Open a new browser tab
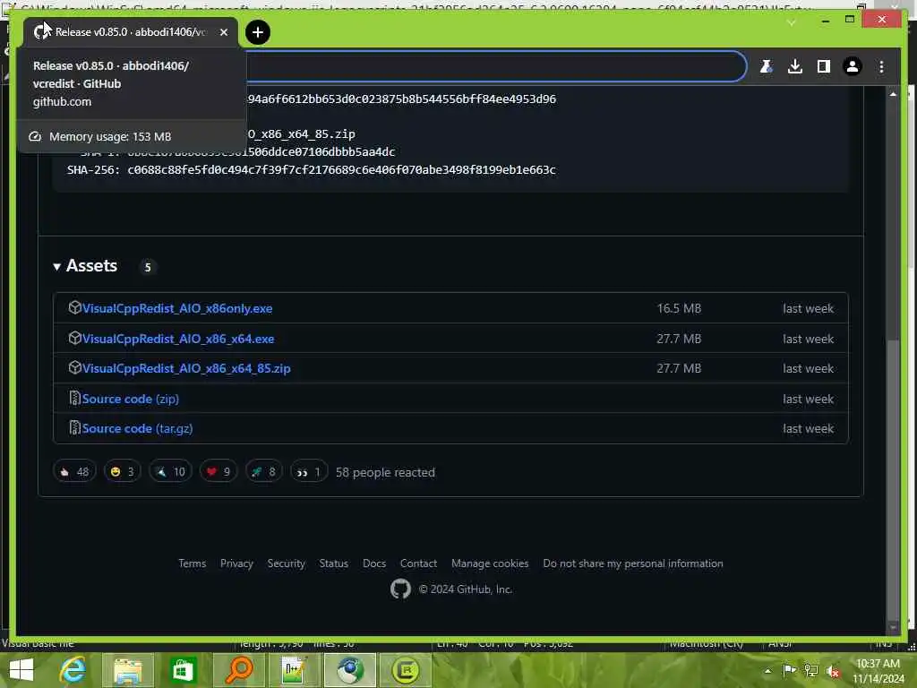 (x=258, y=32)
